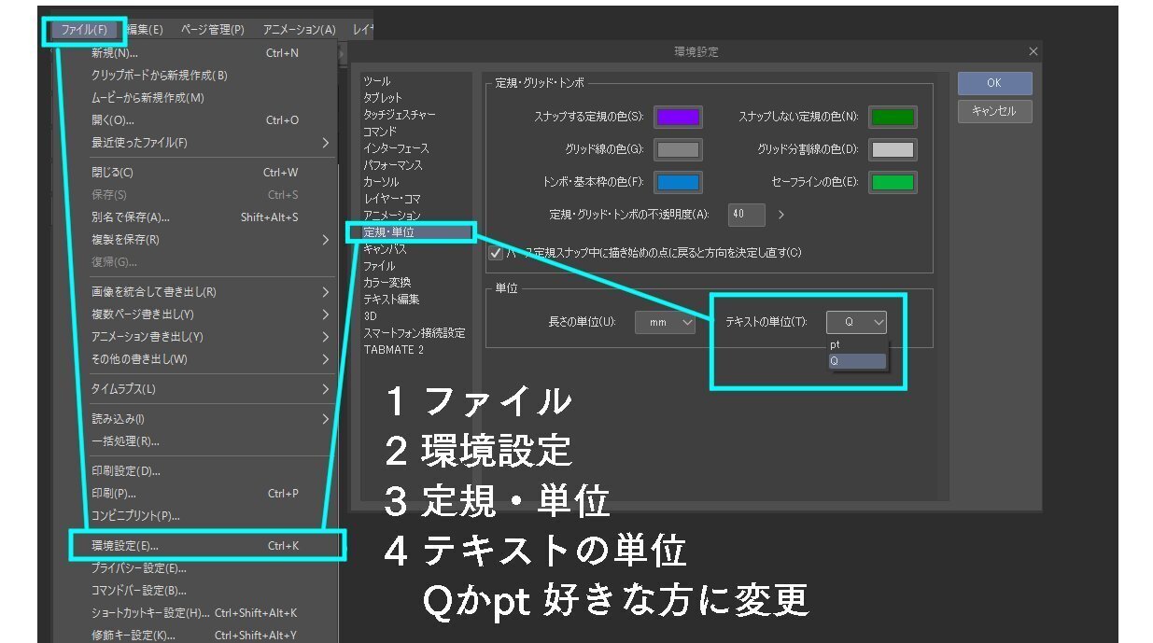The height and width of the screenshot is (643, 1153).
Task: Confirm preferences with the OK button
Action: (993, 83)
